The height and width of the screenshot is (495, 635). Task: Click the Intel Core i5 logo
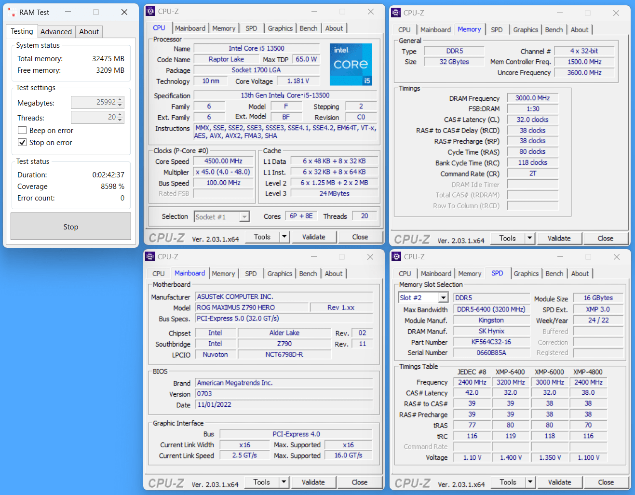pyautogui.click(x=351, y=64)
